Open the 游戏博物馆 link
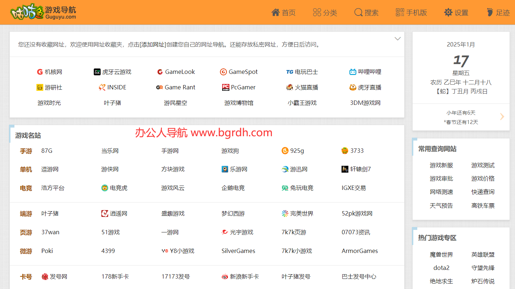This screenshot has height=289, width=515. pos(239,103)
